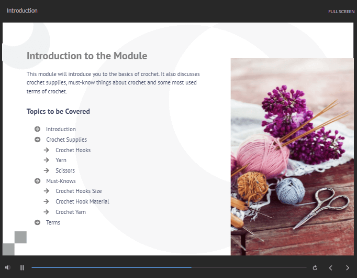Select the 'Crochet Hook Material' subtopic
This screenshot has width=357, height=278.
82,201
